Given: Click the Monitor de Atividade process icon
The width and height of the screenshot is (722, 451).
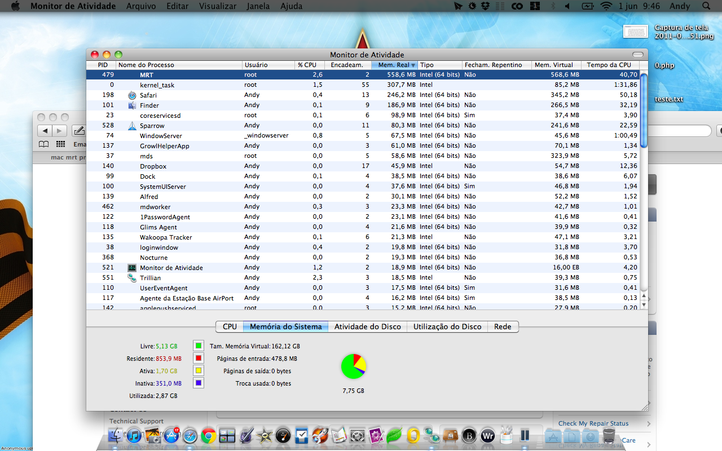Looking at the screenshot, I should [x=132, y=268].
